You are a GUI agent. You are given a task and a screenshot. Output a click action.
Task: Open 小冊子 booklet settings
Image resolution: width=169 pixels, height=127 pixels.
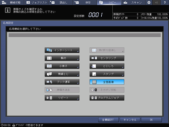click(62, 66)
